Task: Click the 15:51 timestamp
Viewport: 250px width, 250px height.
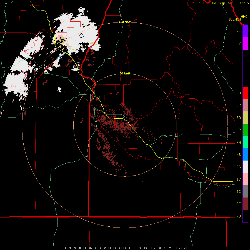Action: point(181,248)
